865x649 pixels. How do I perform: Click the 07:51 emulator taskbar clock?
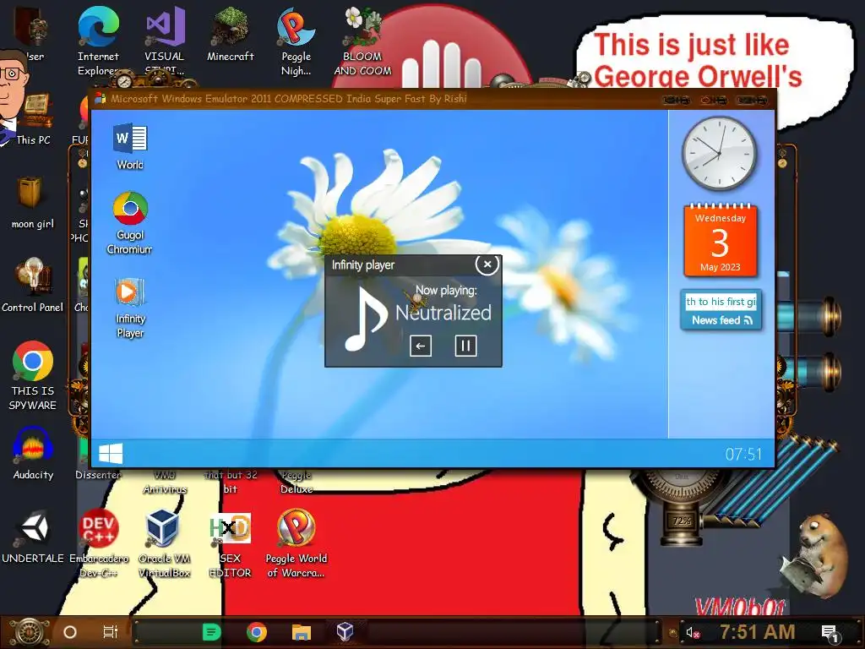click(x=743, y=454)
